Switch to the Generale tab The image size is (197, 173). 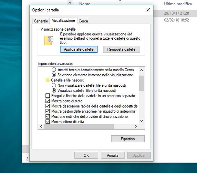(x=41, y=21)
